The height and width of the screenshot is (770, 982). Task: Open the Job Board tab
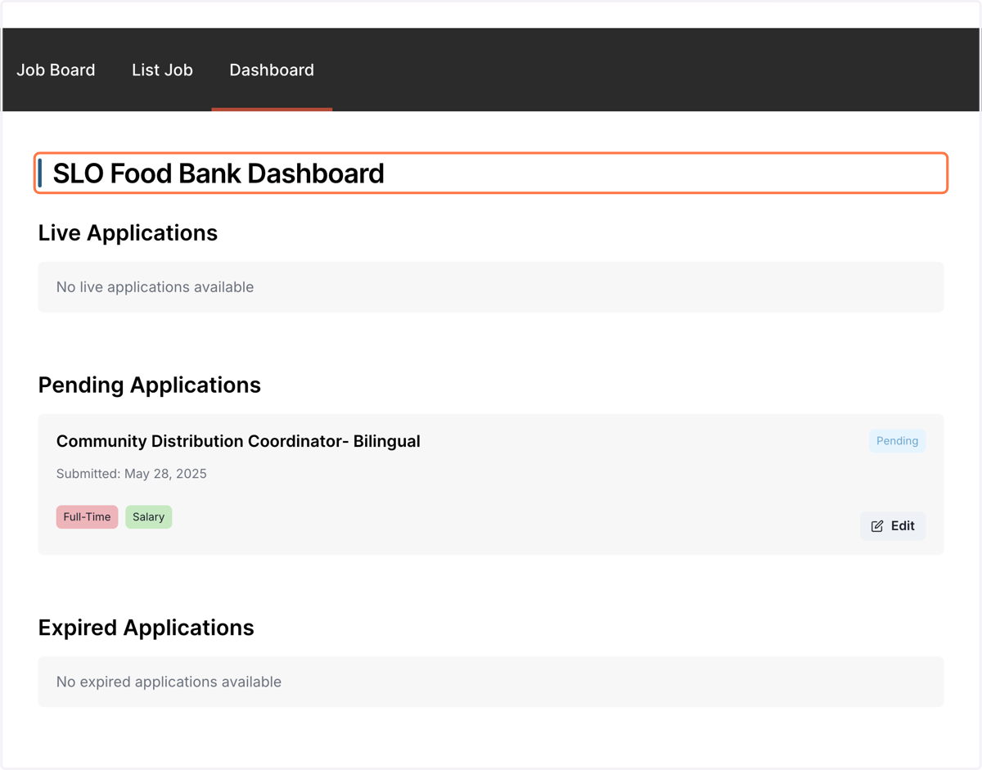tap(56, 70)
